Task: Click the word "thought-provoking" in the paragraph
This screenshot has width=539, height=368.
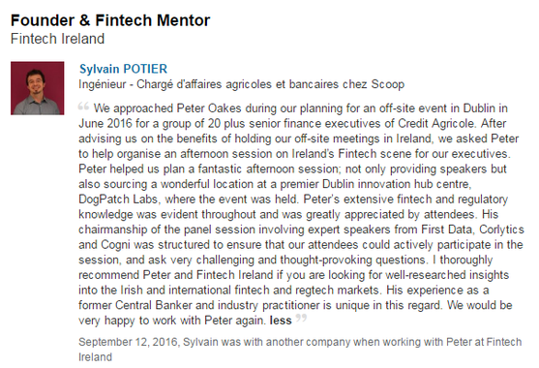Action: click(326, 260)
